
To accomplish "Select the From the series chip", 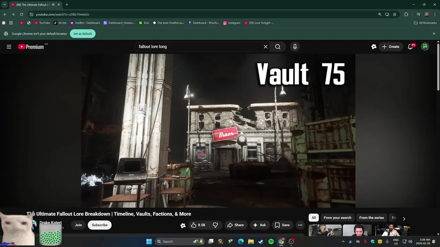I will coord(372,218).
